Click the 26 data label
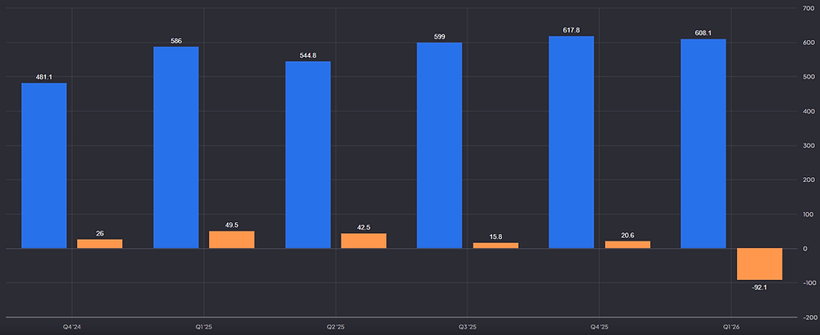820x335 pixels. point(100,234)
